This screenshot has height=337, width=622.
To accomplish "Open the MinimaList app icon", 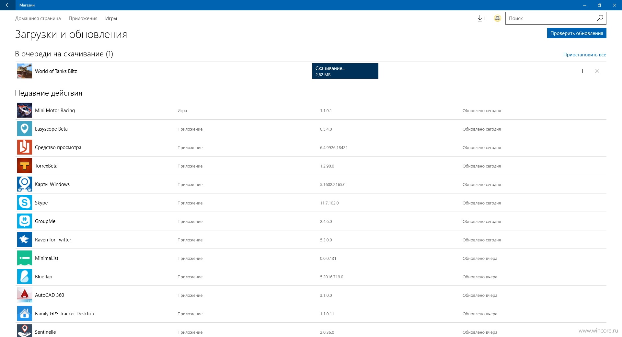I will coord(25,258).
